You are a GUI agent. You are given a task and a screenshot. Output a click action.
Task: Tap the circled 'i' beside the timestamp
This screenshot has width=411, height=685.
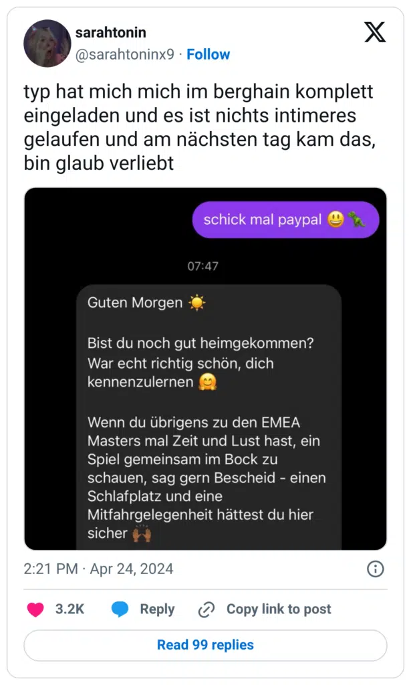(376, 569)
